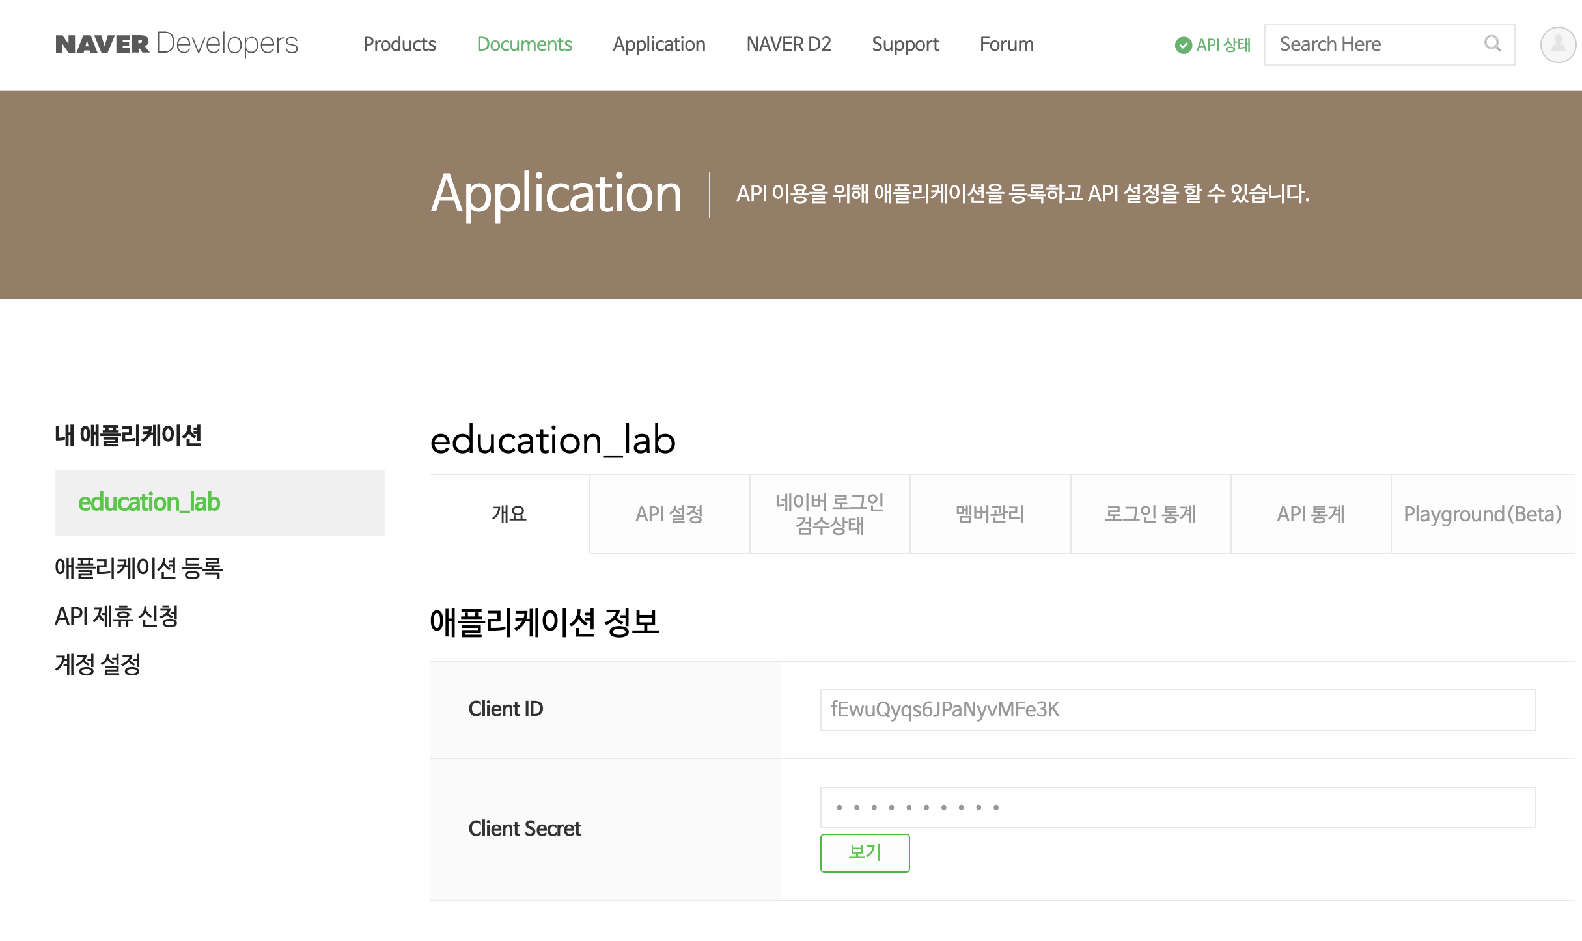Open 애플리케이션 등록 sidebar link
This screenshot has height=941, width=1582.
139,567
